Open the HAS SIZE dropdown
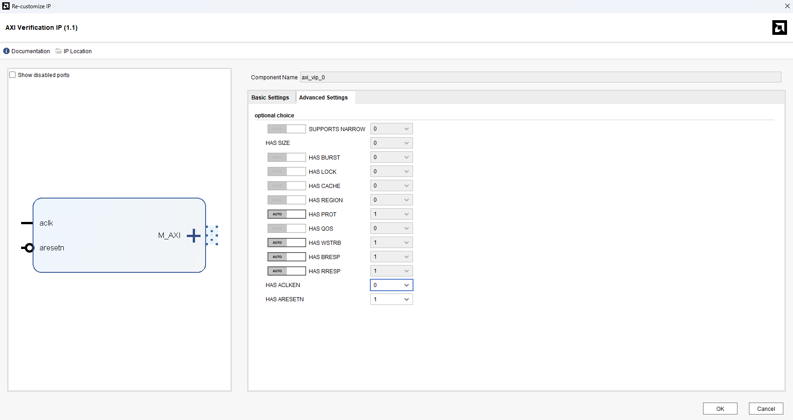793x420 pixels. [x=391, y=143]
